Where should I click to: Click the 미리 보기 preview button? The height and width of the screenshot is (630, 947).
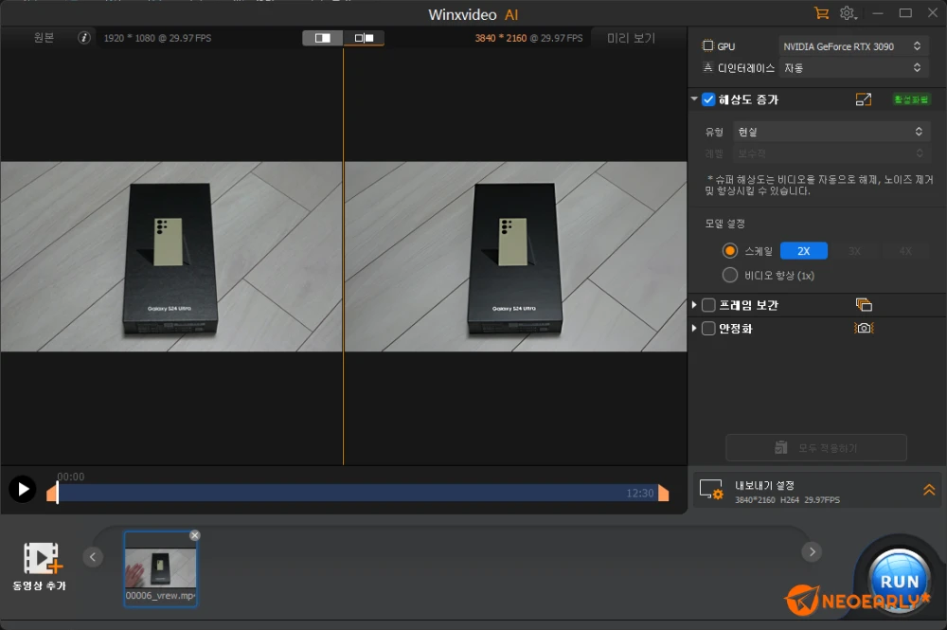pos(631,38)
